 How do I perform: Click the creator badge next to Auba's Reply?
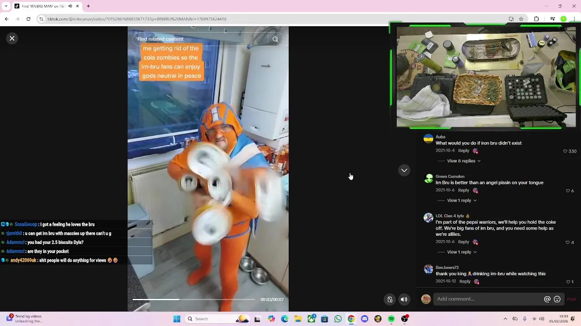pyautogui.click(x=475, y=151)
